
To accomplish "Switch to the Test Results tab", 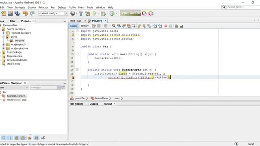I will (x=76, y=104).
